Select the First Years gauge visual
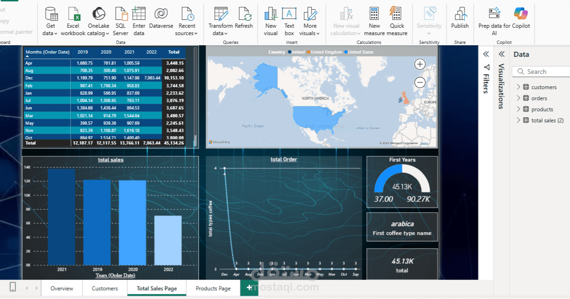 click(x=402, y=182)
